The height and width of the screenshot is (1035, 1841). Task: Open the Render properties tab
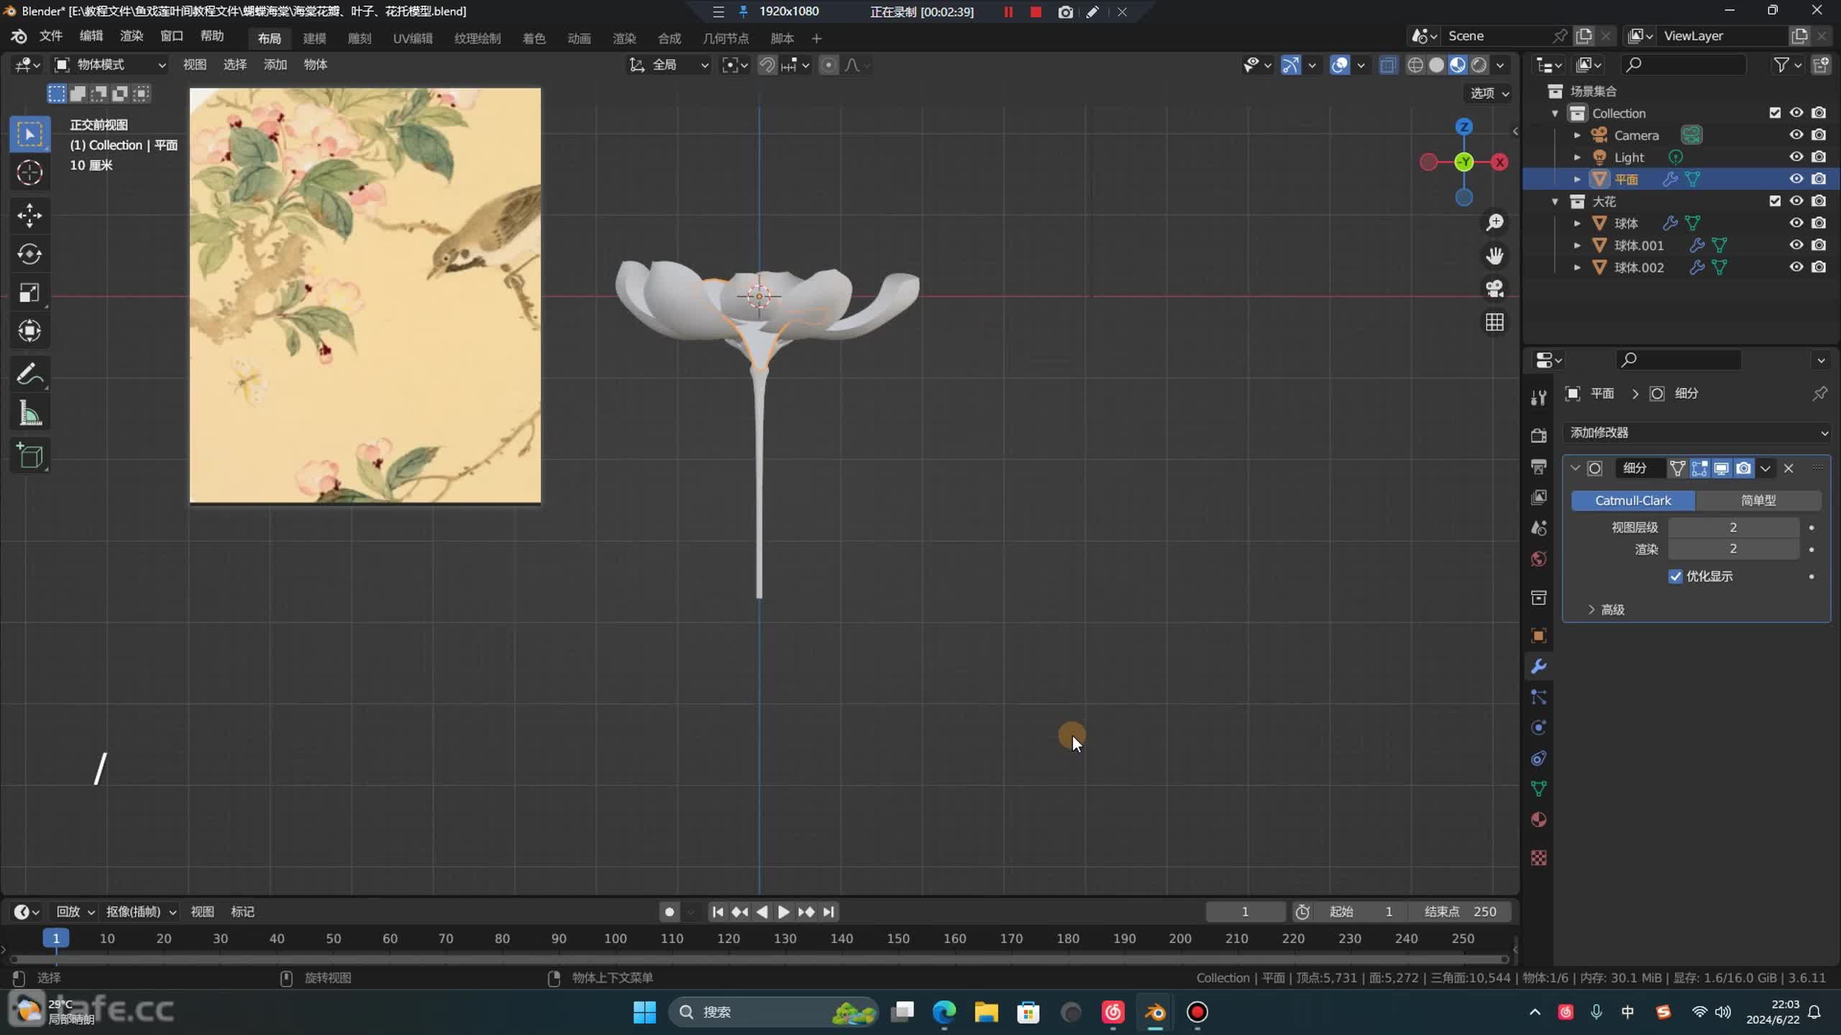pyautogui.click(x=1539, y=436)
